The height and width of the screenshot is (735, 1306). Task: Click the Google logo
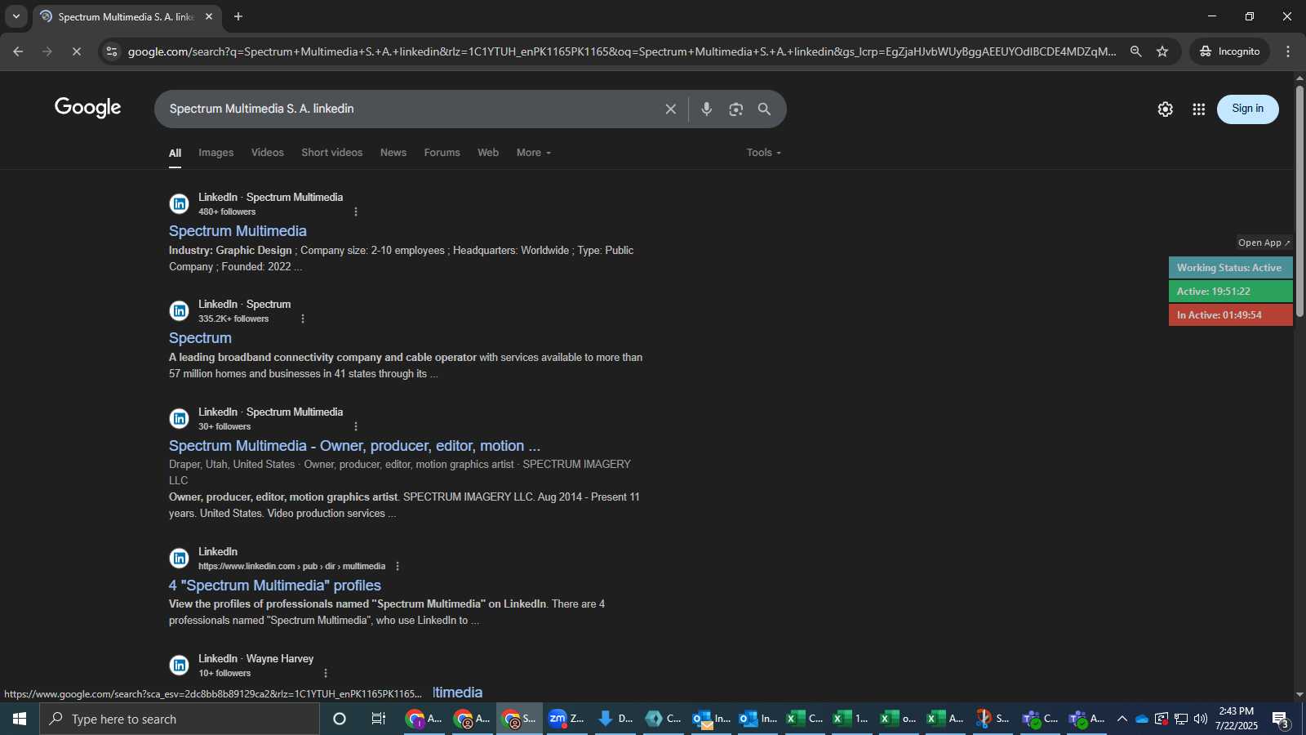point(88,108)
